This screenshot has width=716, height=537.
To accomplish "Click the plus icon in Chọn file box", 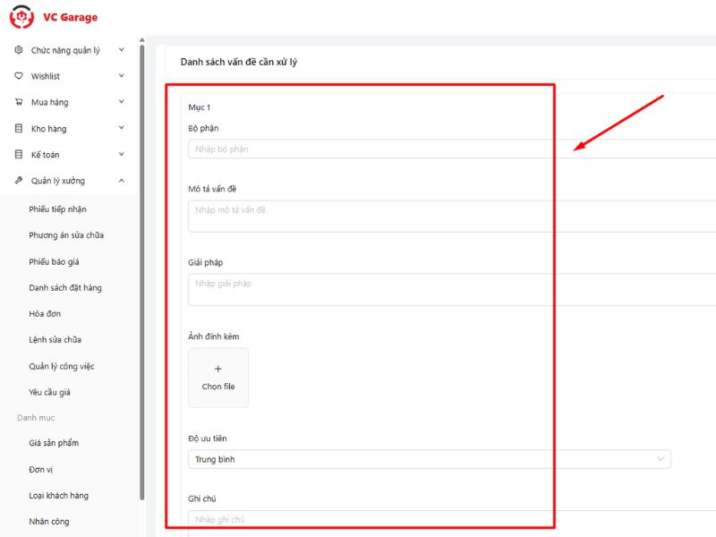I will pos(218,369).
